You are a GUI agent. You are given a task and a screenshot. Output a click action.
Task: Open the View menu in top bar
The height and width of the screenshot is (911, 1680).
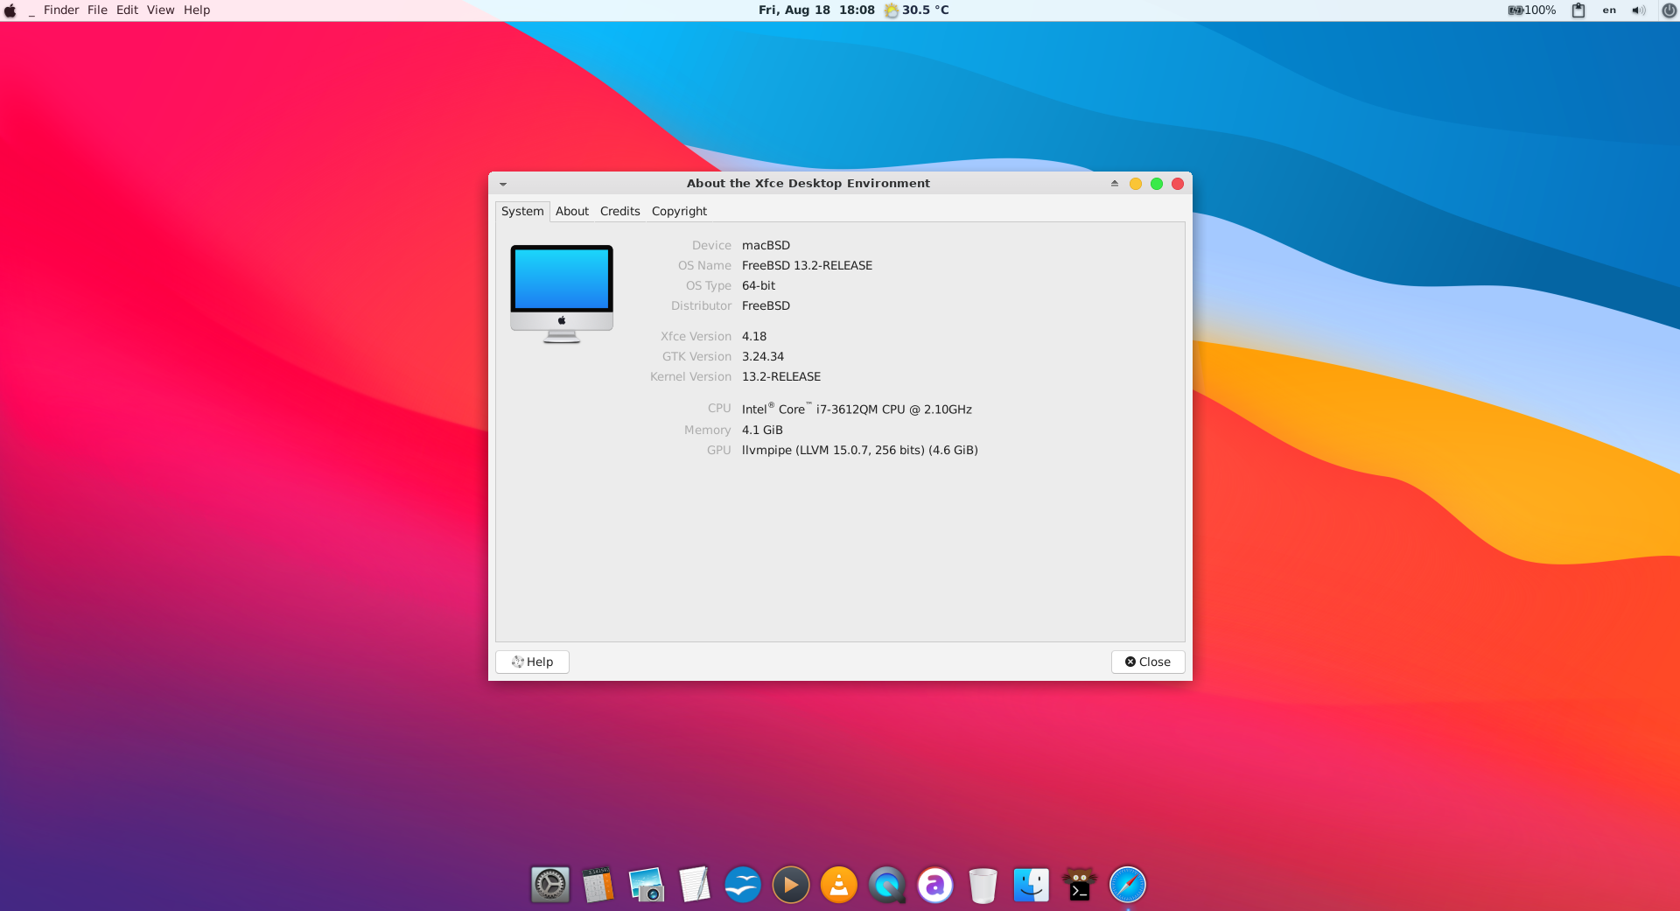pyautogui.click(x=160, y=11)
